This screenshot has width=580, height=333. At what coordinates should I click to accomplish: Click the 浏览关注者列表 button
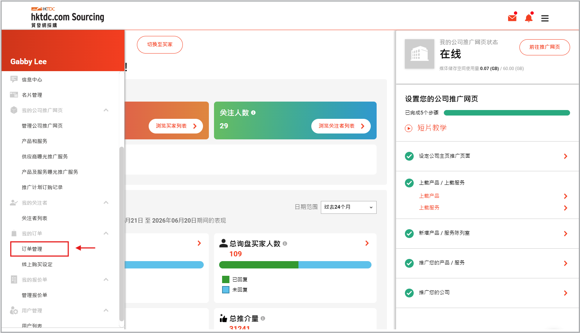[341, 126]
